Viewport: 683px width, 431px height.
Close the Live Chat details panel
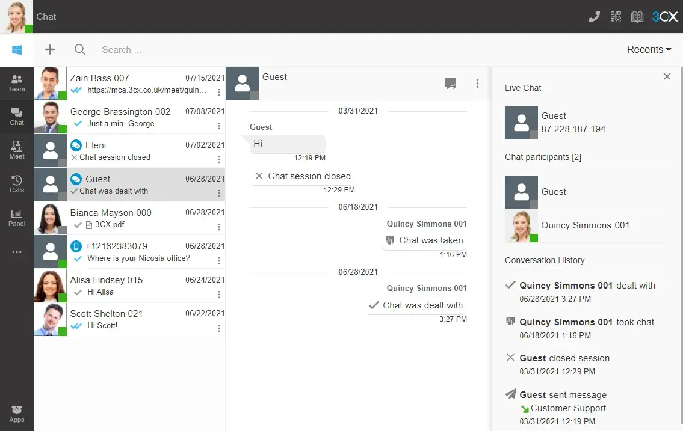[x=667, y=76]
